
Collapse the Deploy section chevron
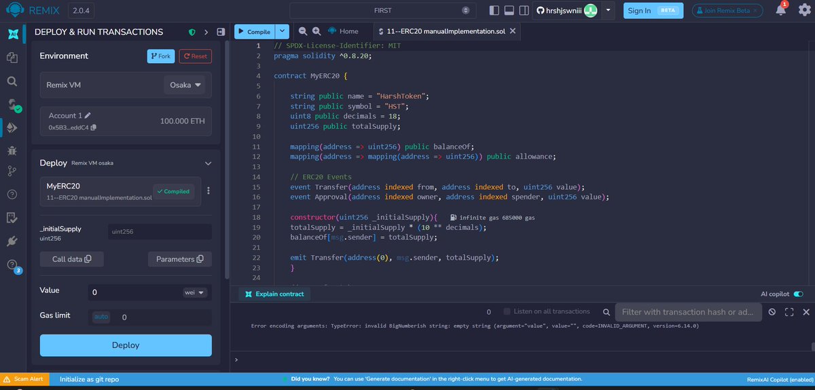coord(209,163)
